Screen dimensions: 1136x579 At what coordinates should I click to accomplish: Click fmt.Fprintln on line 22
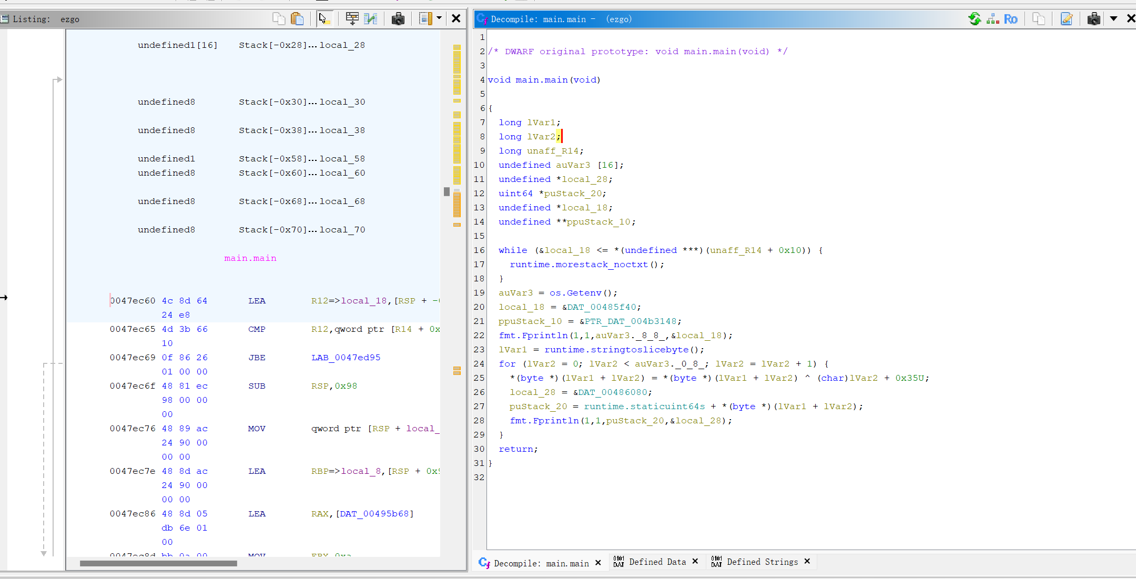(x=533, y=336)
